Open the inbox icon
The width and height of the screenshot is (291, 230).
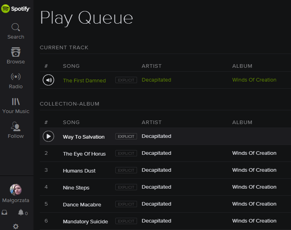4,212
